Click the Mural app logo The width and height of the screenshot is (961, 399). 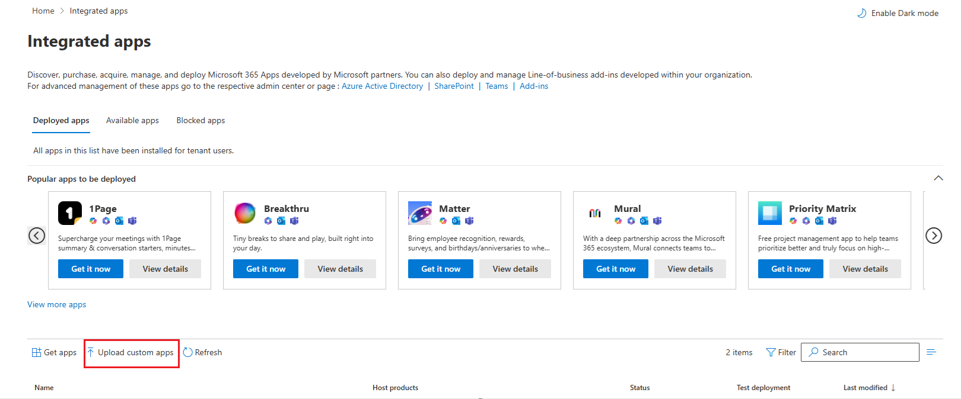[595, 213]
